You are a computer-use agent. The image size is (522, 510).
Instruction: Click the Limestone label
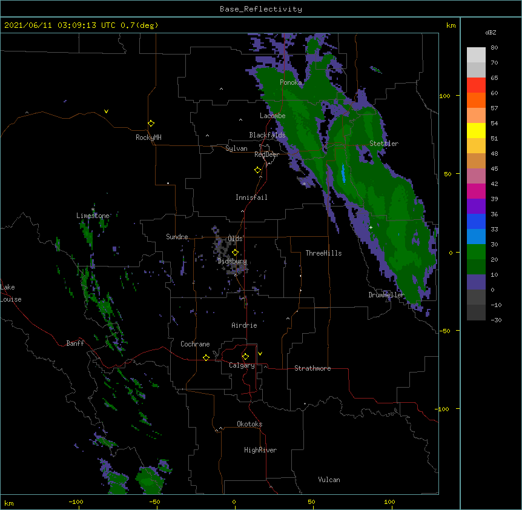(x=93, y=216)
